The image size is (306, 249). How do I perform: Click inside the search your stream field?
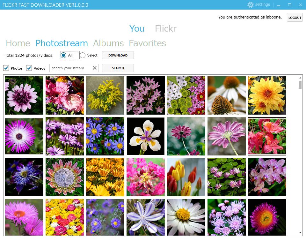70,68
